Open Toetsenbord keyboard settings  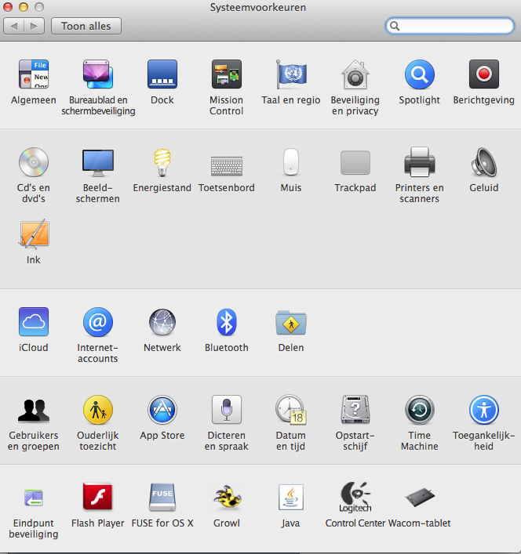pyautogui.click(x=227, y=165)
